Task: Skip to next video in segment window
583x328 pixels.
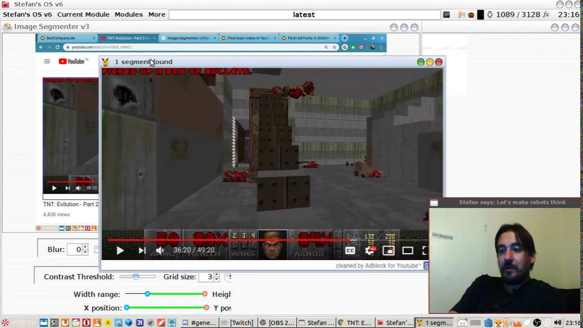Action: click(142, 250)
